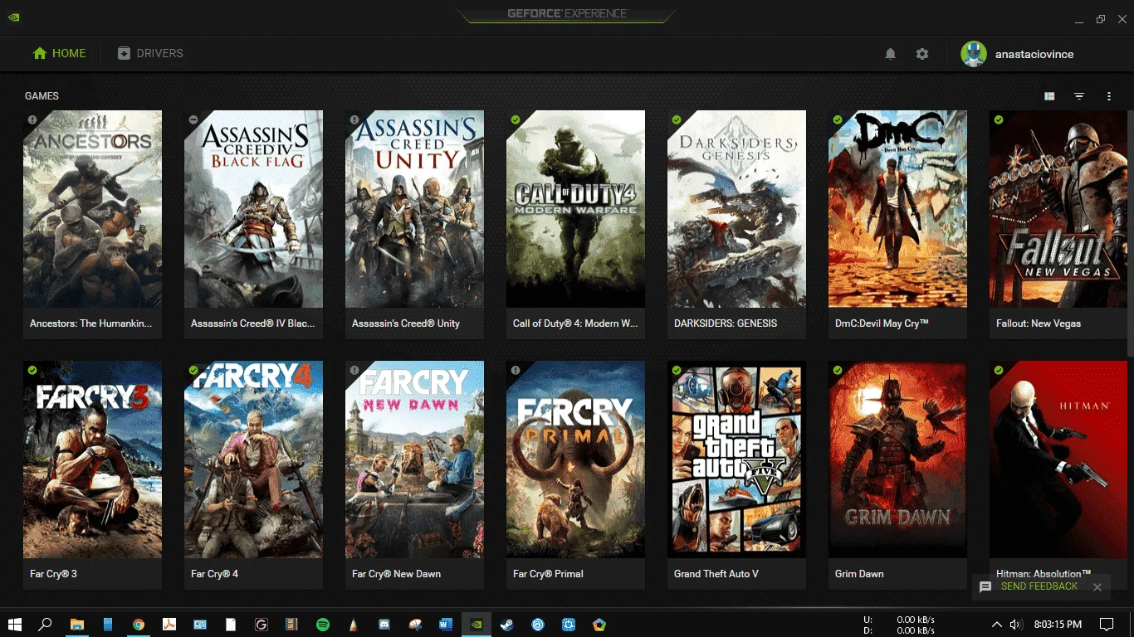Open the Assassin's Creed Black Flag cover

point(253,209)
